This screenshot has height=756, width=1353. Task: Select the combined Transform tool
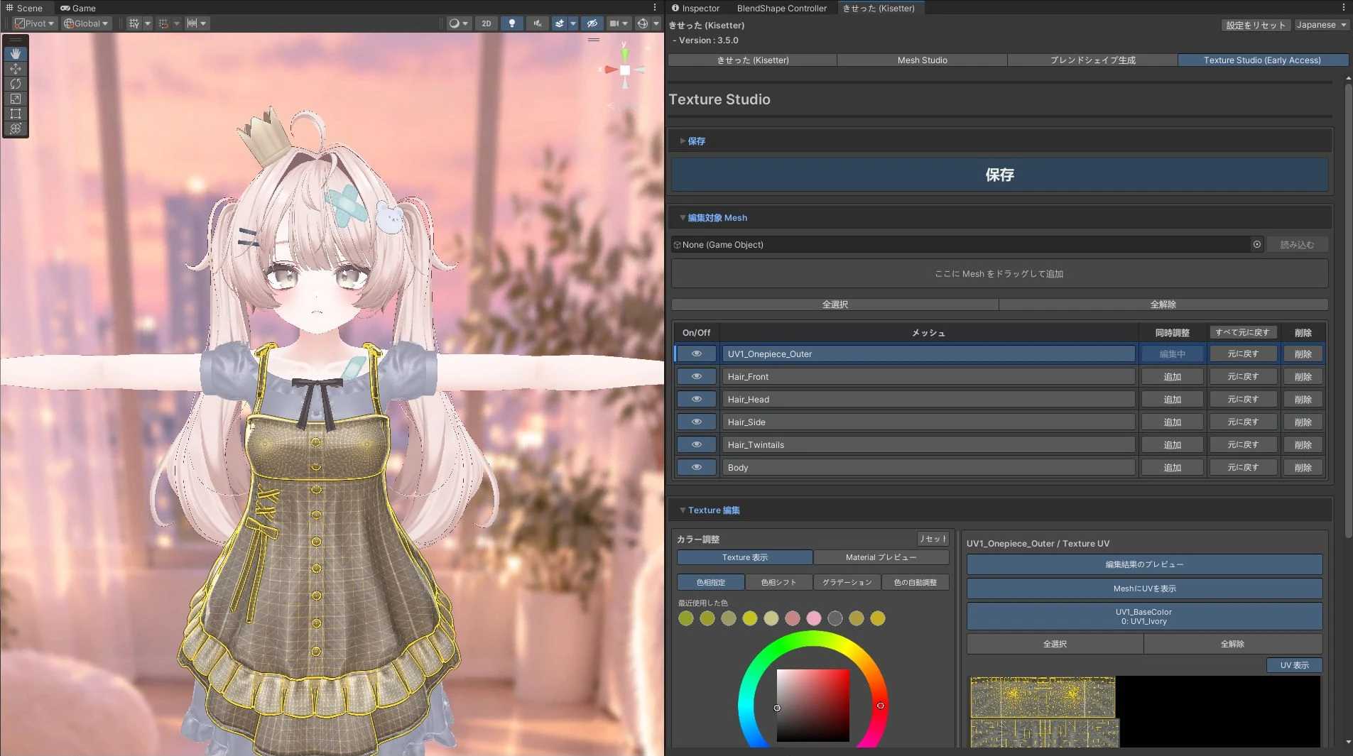pos(16,128)
